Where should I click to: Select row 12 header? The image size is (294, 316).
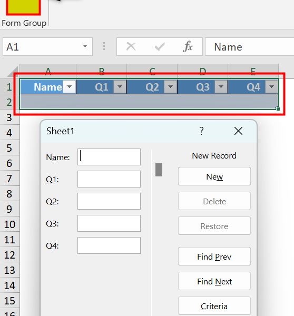pyautogui.click(x=9, y=255)
